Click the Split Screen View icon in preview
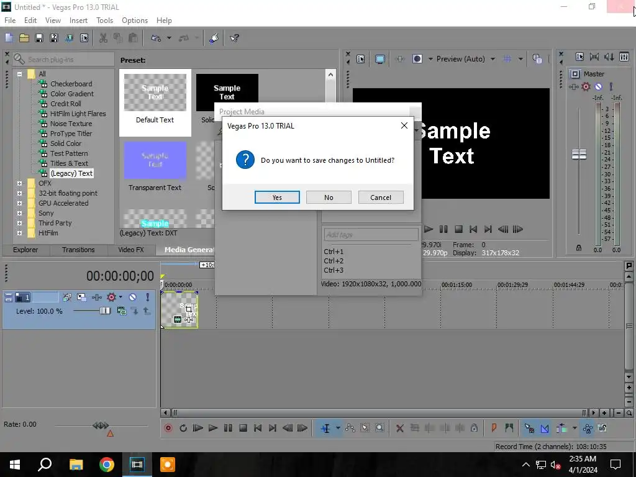Image resolution: width=636 pixels, height=477 pixels. [417, 59]
